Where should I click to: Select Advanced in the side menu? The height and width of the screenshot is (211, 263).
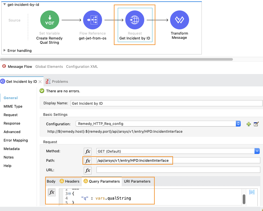click(x=12, y=132)
